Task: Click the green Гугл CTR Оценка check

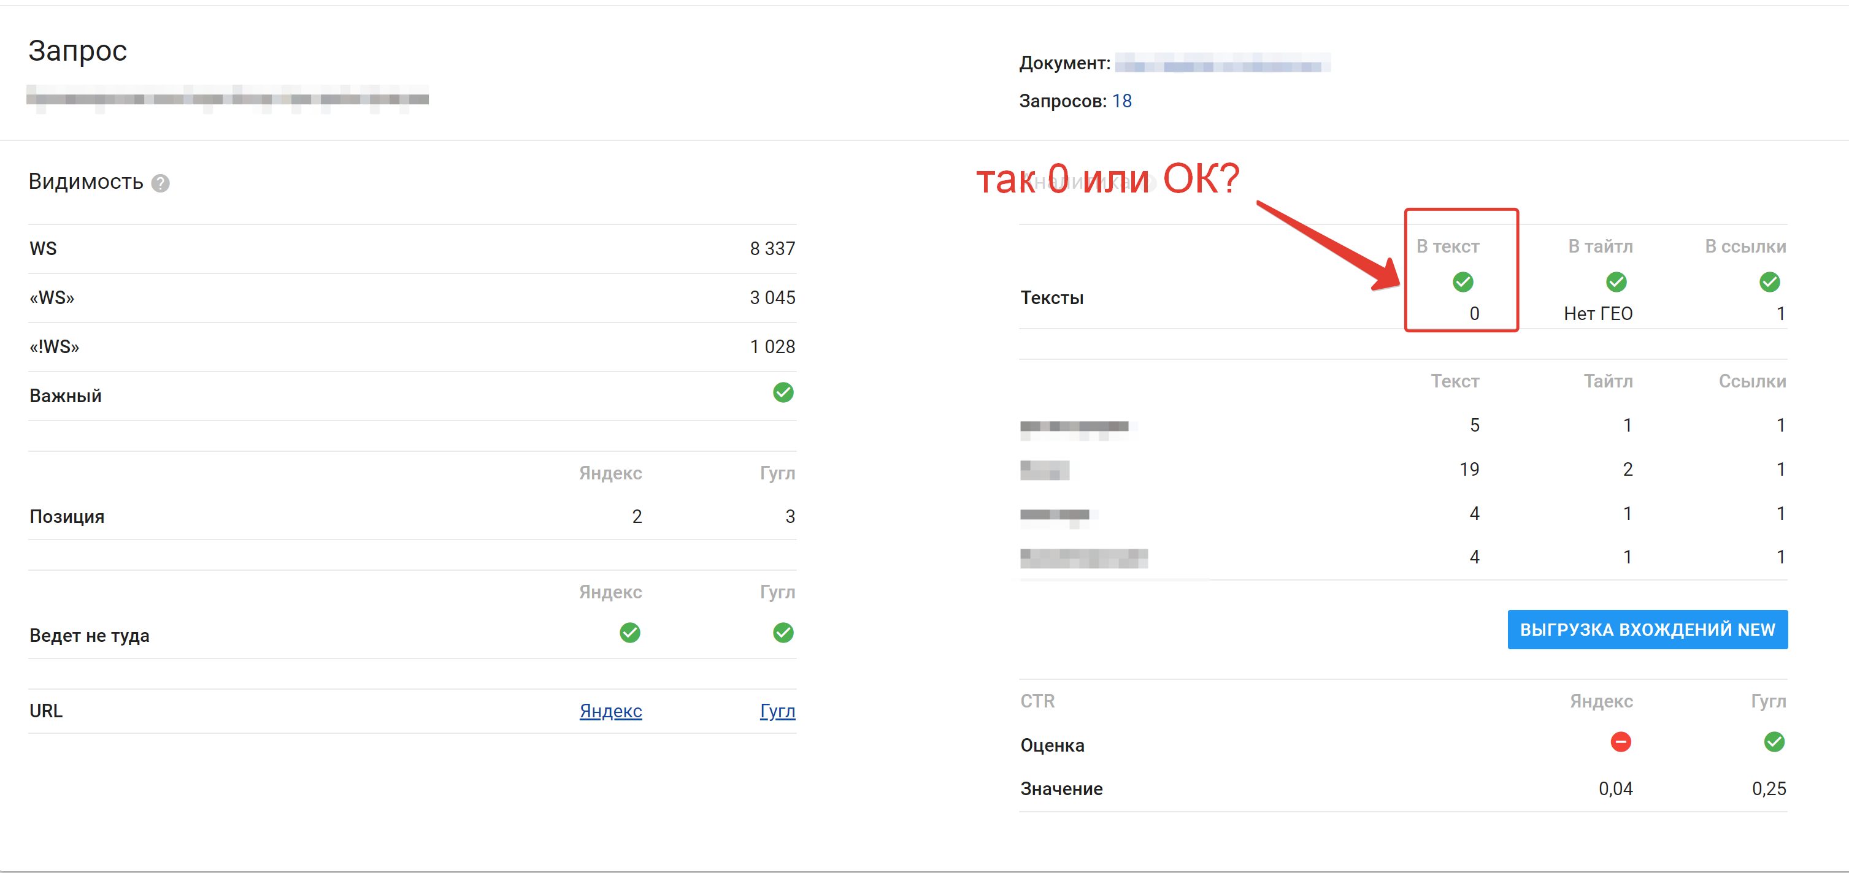Action: pos(1774,742)
